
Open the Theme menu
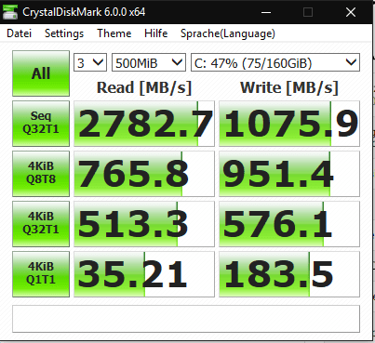point(114,33)
